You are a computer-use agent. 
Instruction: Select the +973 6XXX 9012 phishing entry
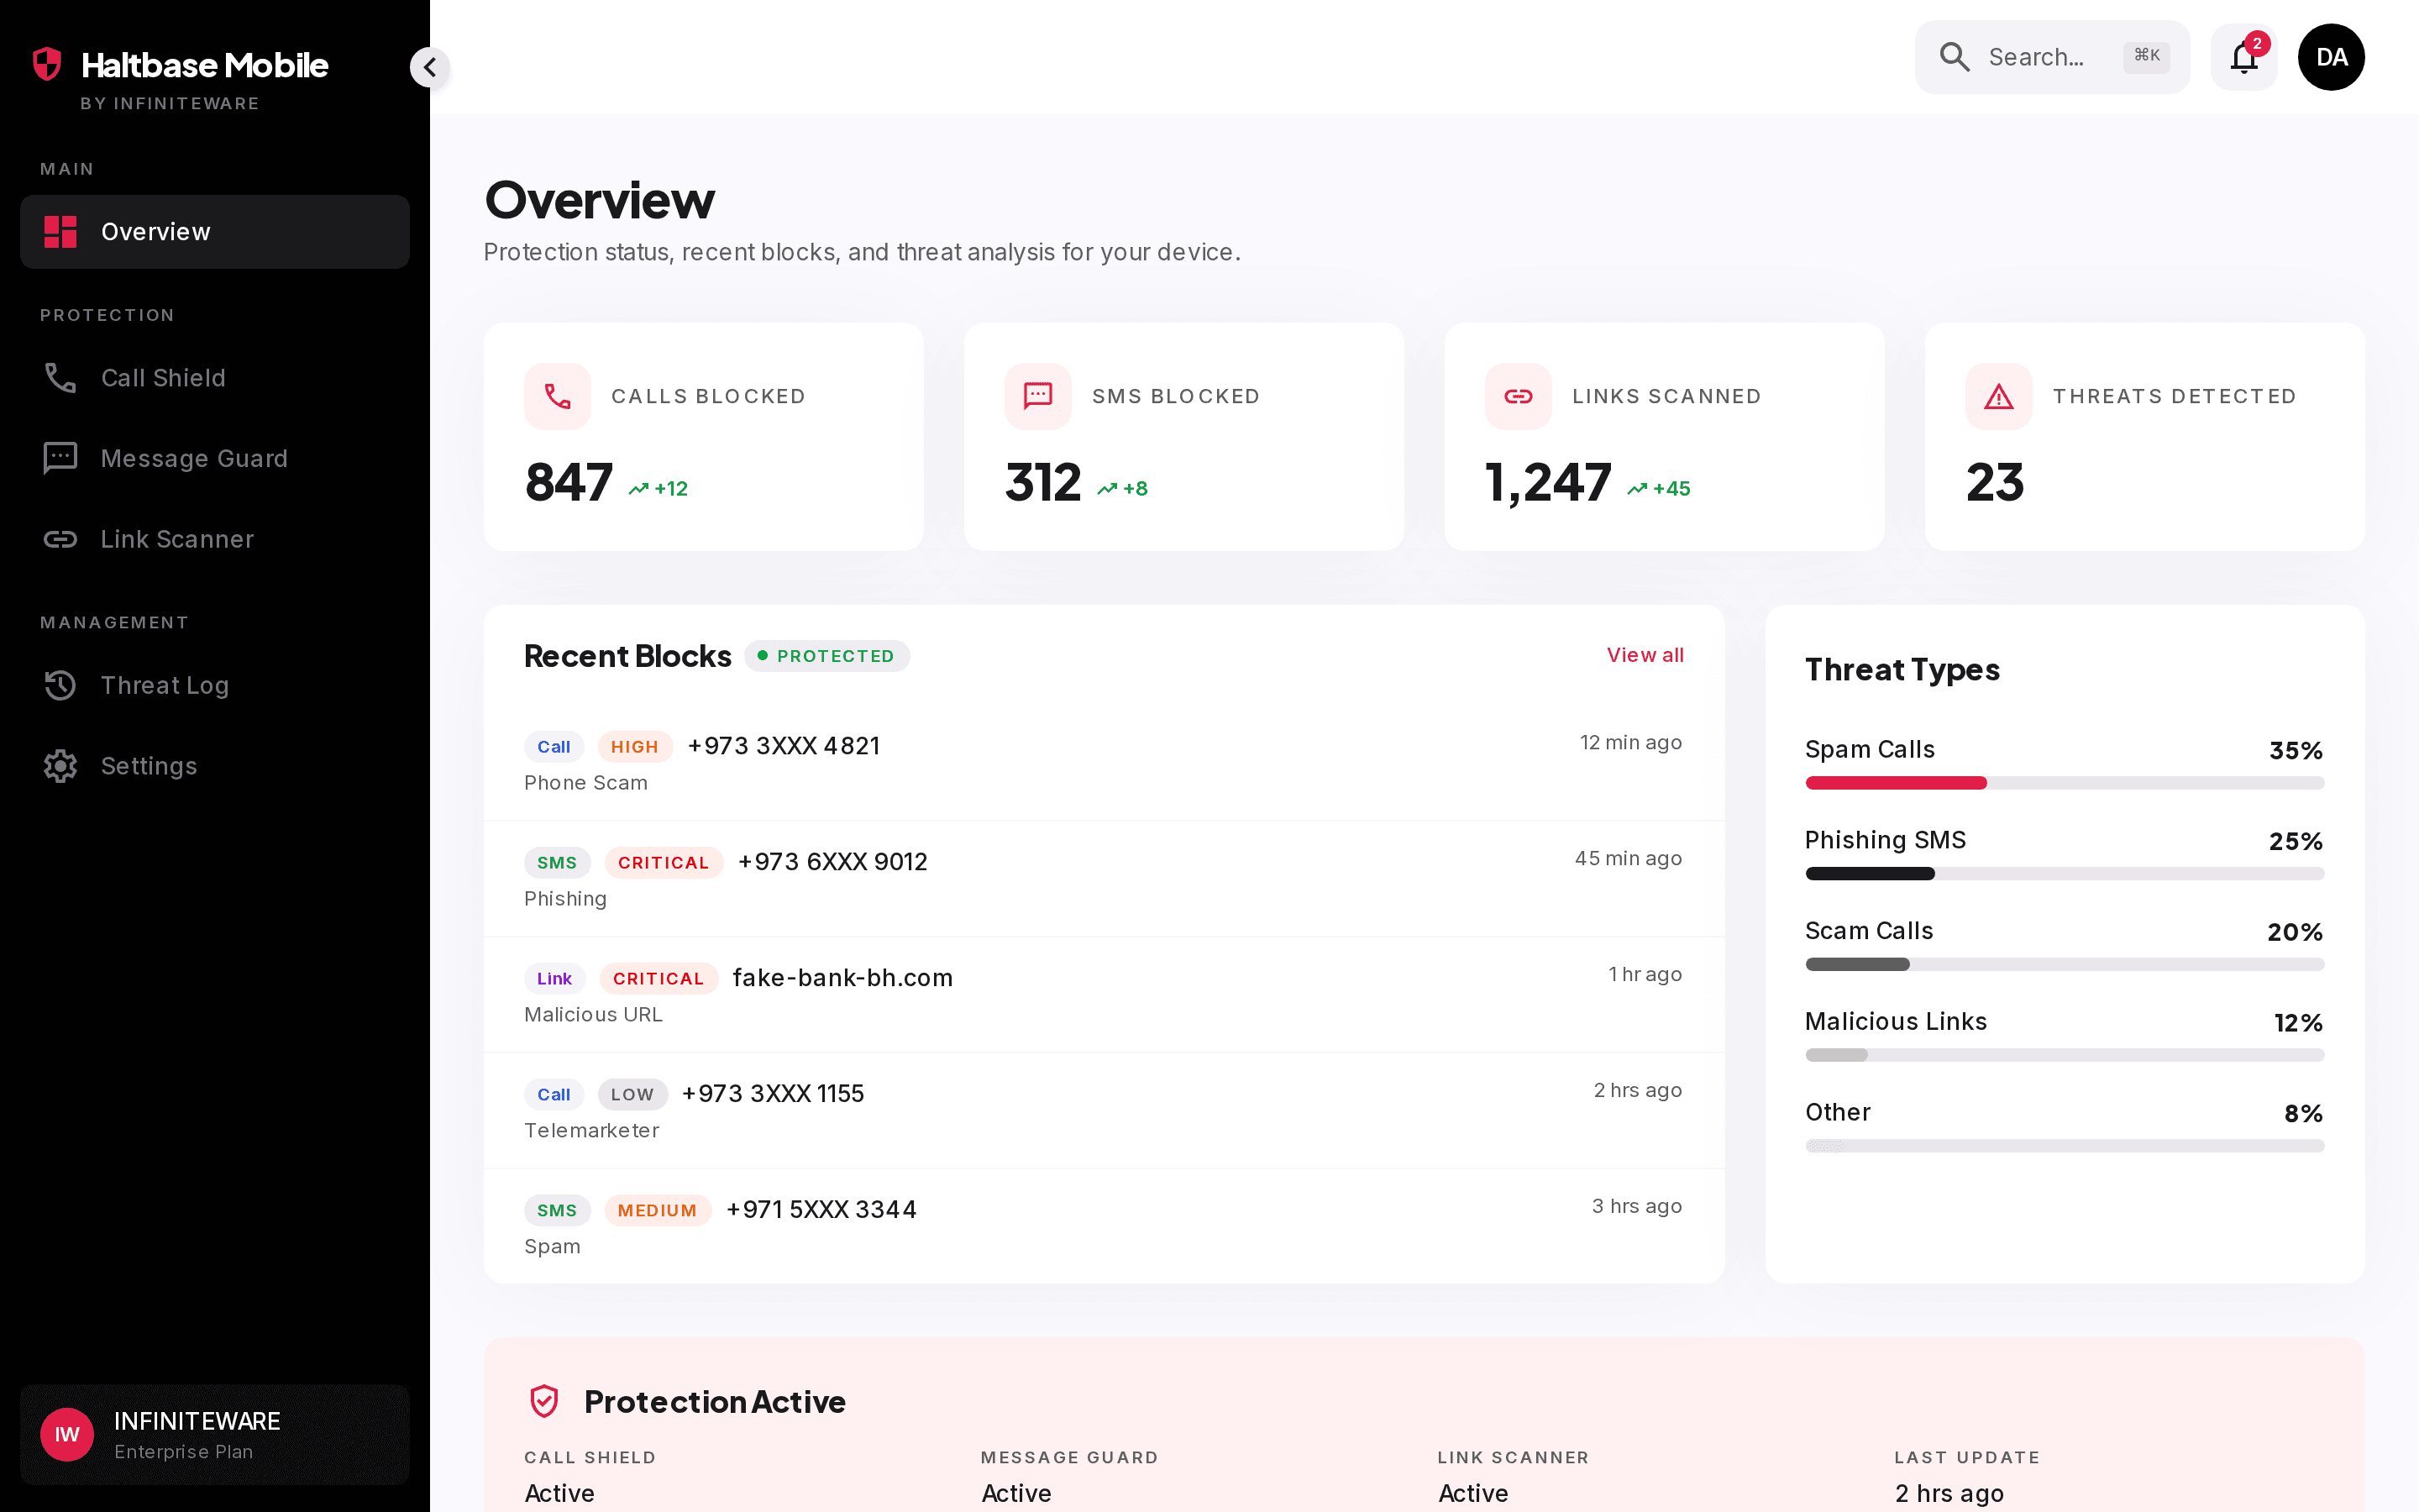(1104, 879)
